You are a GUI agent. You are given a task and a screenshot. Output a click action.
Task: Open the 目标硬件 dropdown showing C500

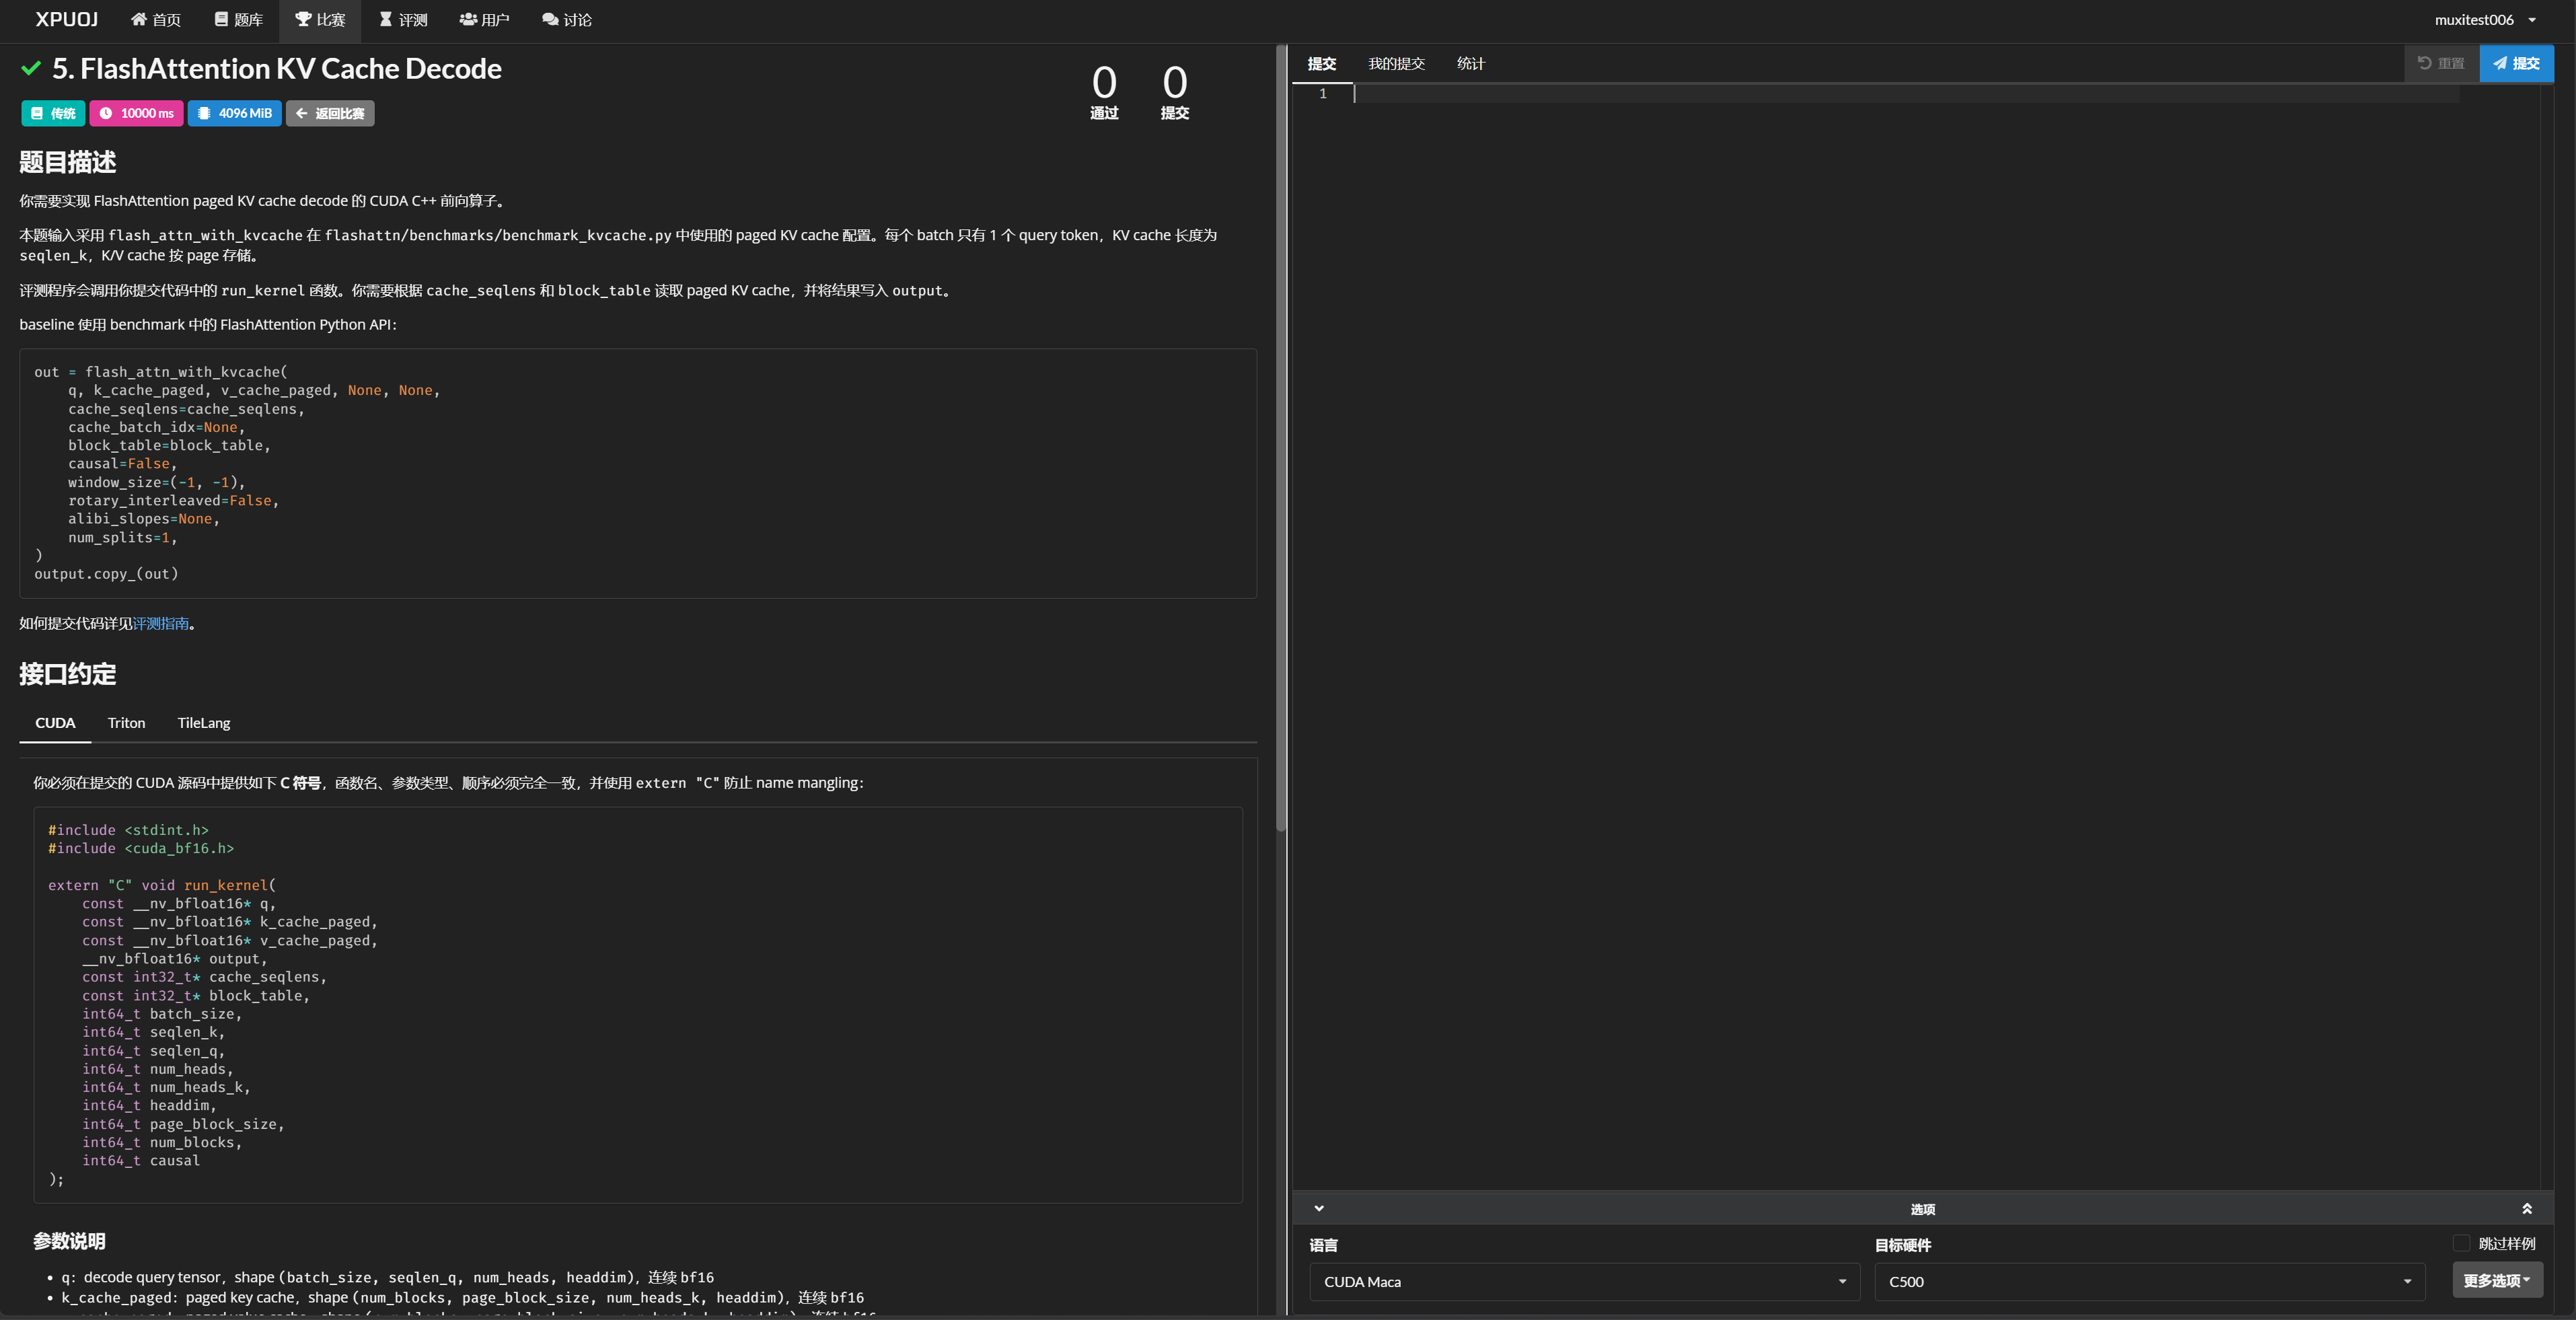(2149, 1282)
